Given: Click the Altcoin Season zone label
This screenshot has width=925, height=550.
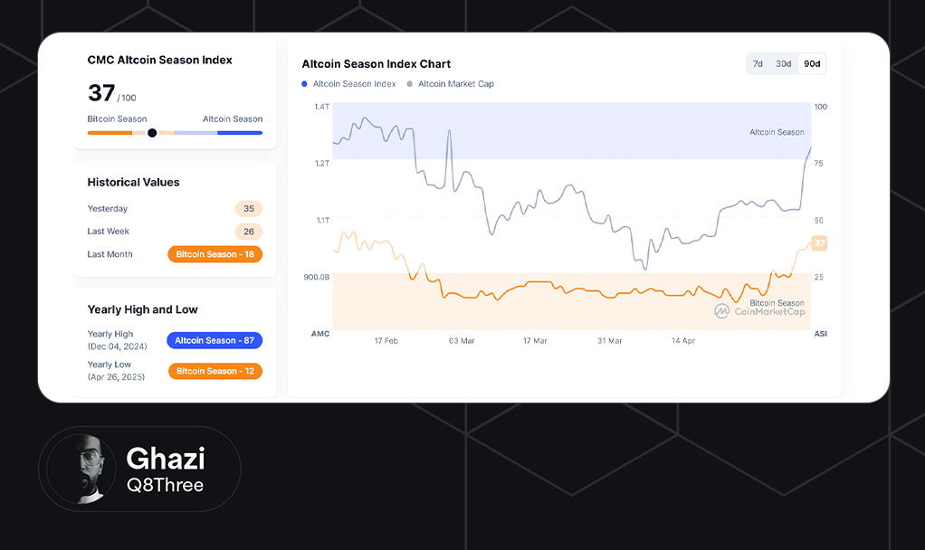Looking at the screenshot, I should coord(777,132).
